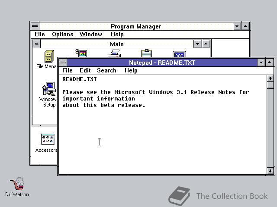Open Program Manager Help menu
Image resolution: width=277 pixels, height=207 pixels.
[117, 34]
